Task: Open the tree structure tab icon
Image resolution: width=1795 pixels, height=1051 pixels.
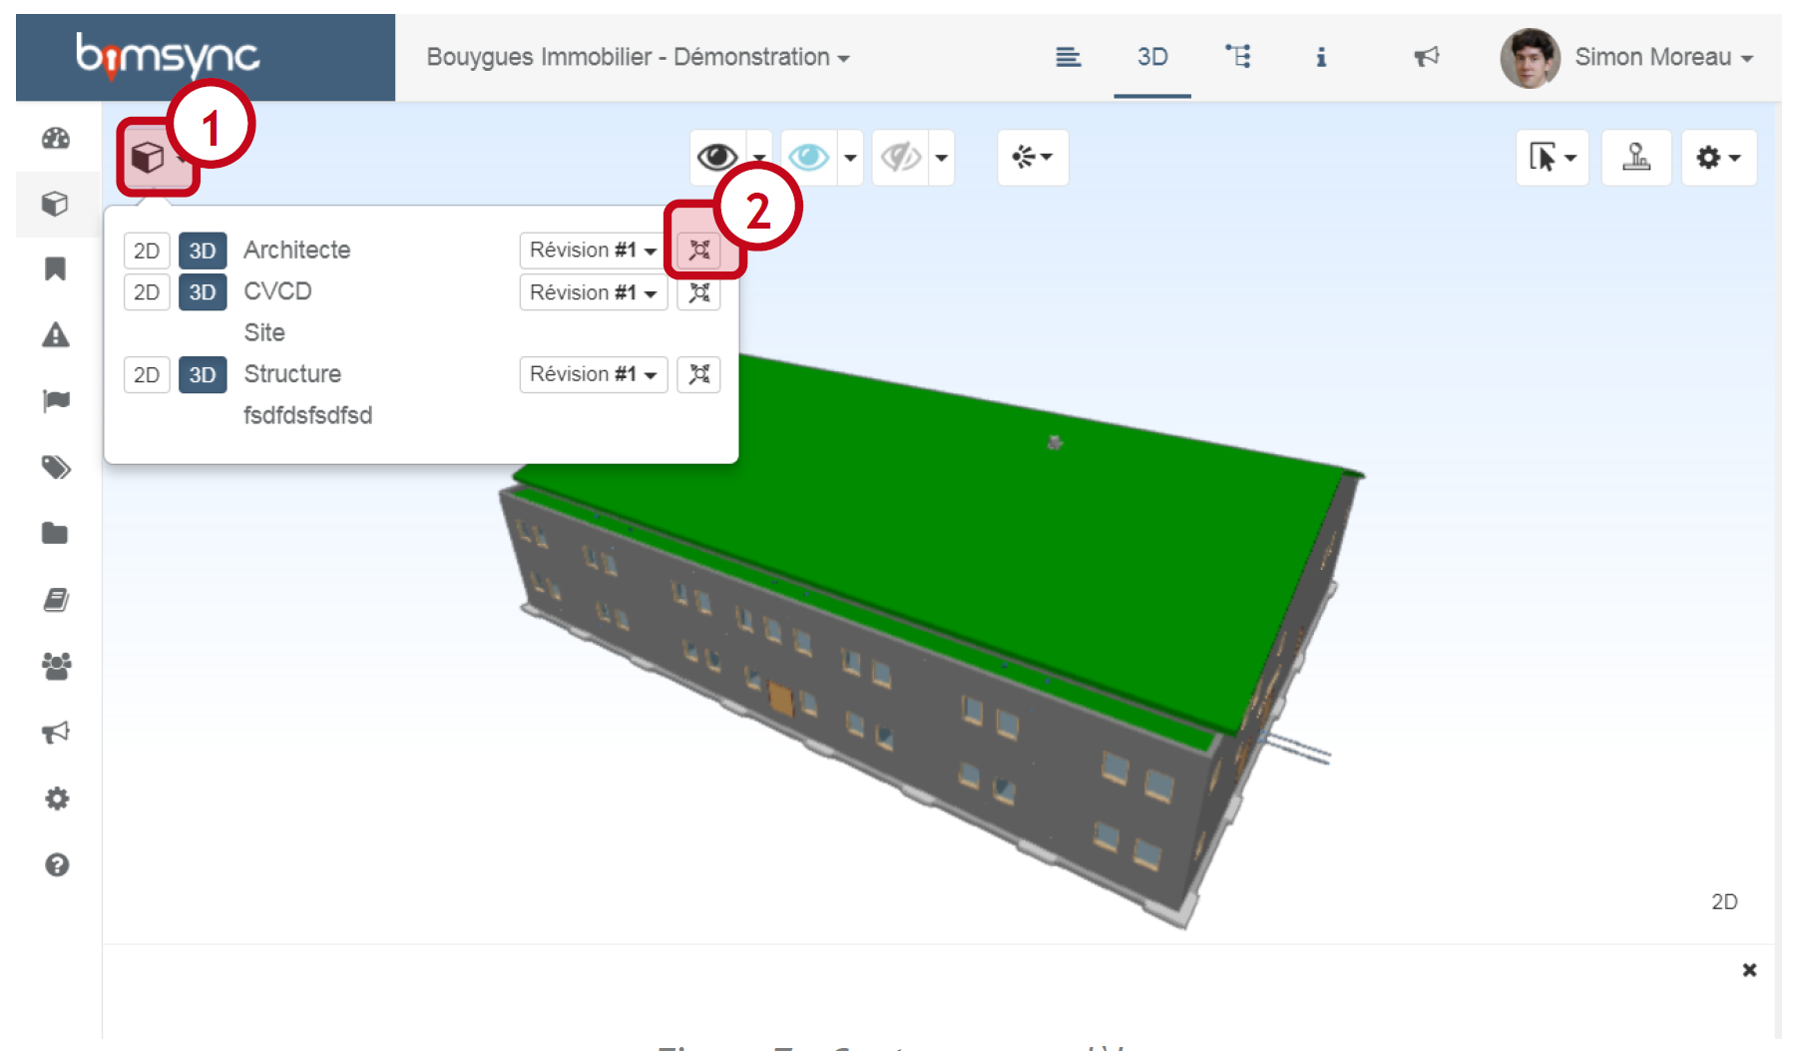Action: (1238, 57)
